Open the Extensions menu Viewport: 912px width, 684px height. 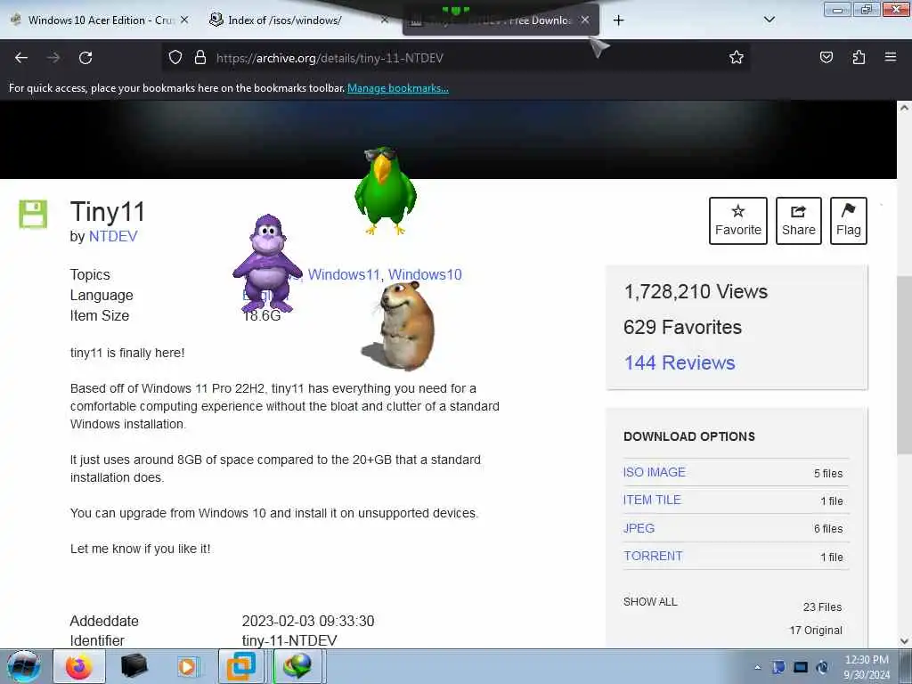tap(859, 57)
